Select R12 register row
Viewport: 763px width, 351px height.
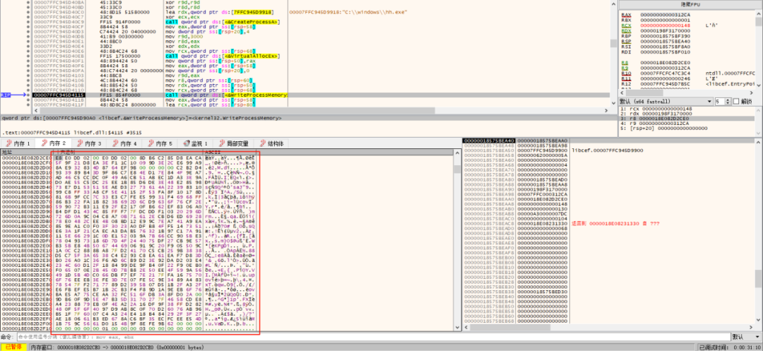click(687, 83)
